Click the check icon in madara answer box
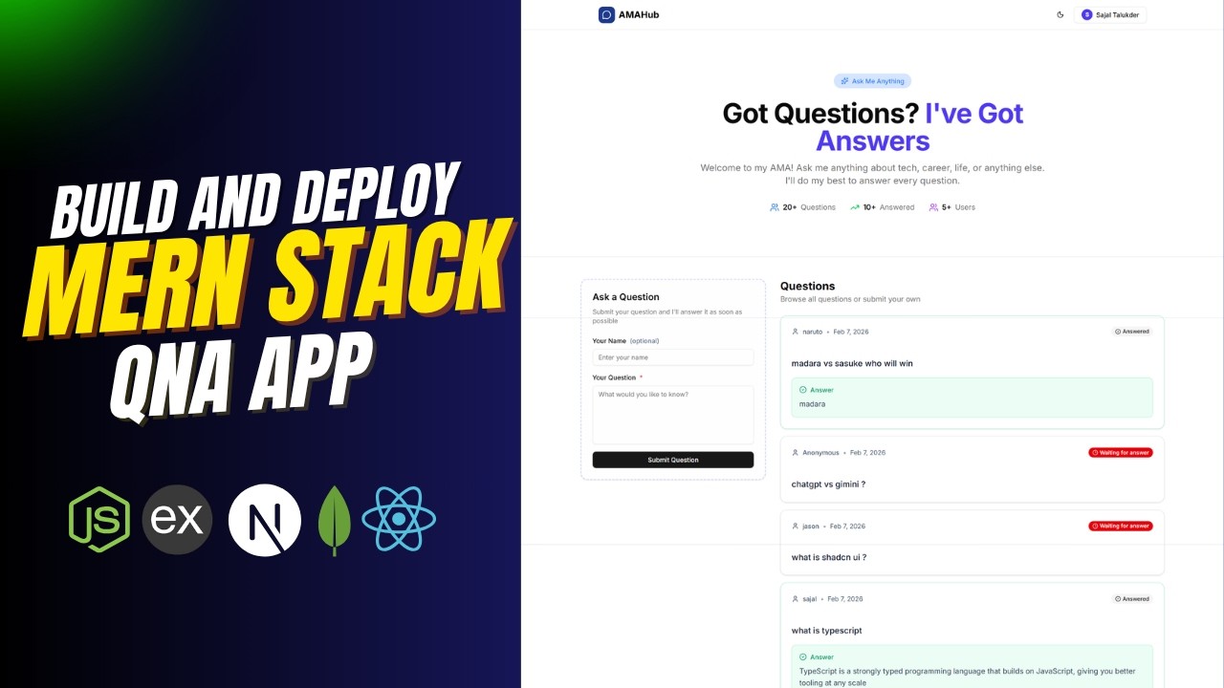The height and width of the screenshot is (688, 1224). coord(803,390)
